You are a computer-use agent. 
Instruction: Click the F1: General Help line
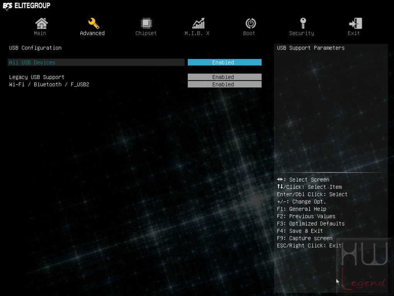pyautogui.click(x=302, y=209)
